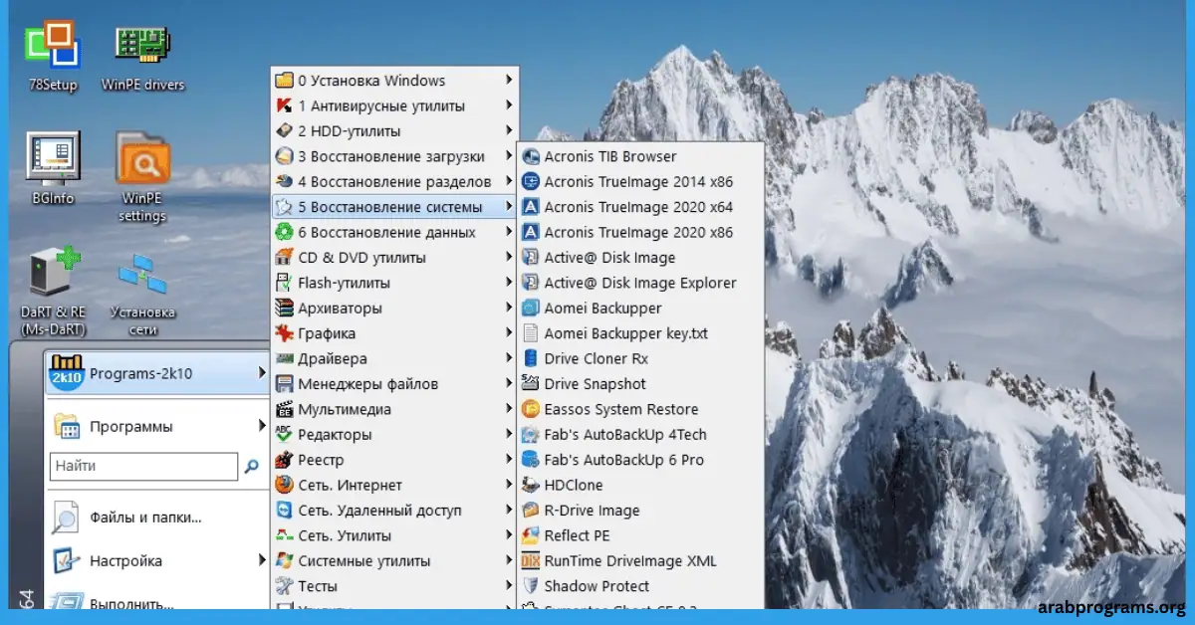This screenshot has width=1195, height=625.
Task: Expand arrow for 0 Установка Windows
Action: click(510, 81)
